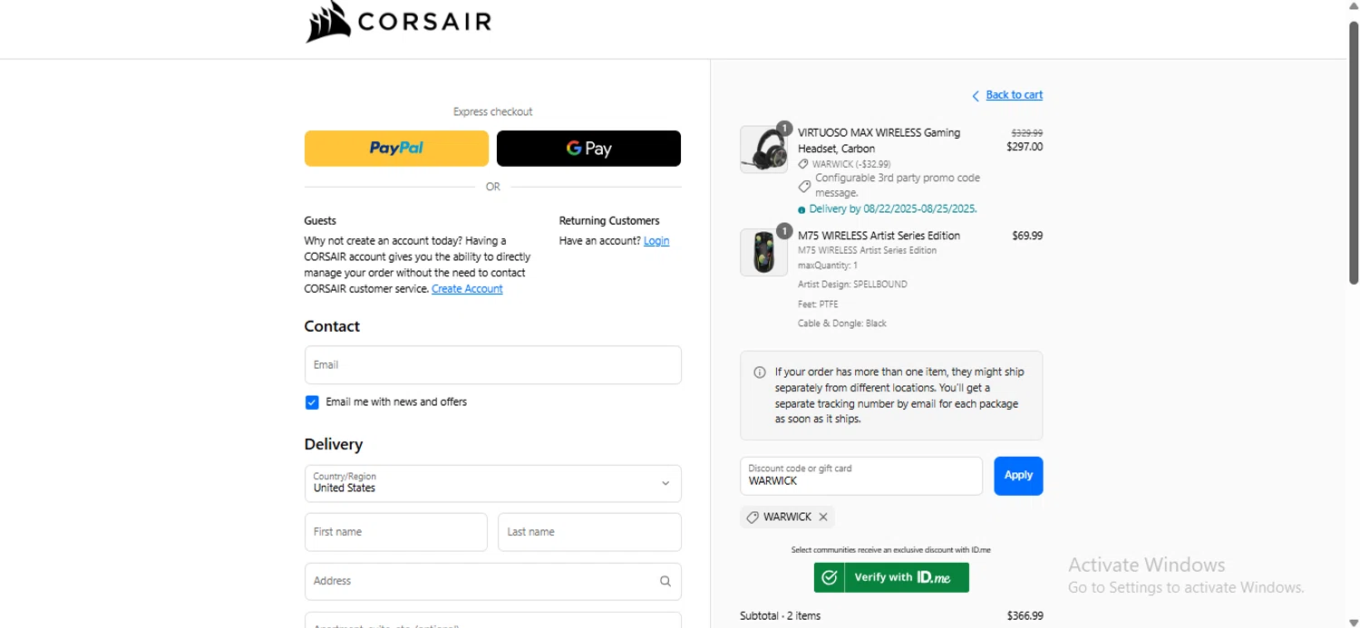Click the WARWICK tag icon in the chip
Screen dimensions: 1360x628
tap(752, 517)
